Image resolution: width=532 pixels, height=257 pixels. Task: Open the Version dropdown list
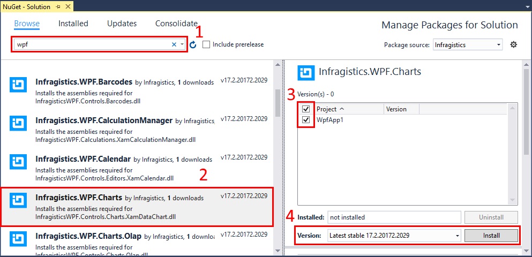tap(394, 235)
